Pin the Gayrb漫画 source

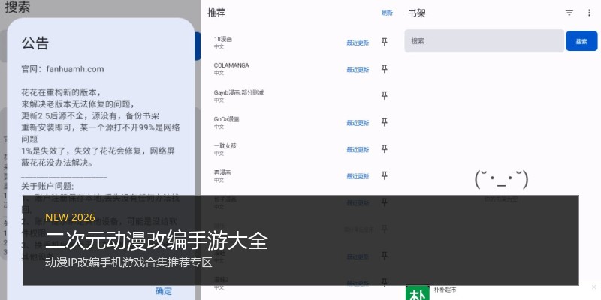(384, 96)
